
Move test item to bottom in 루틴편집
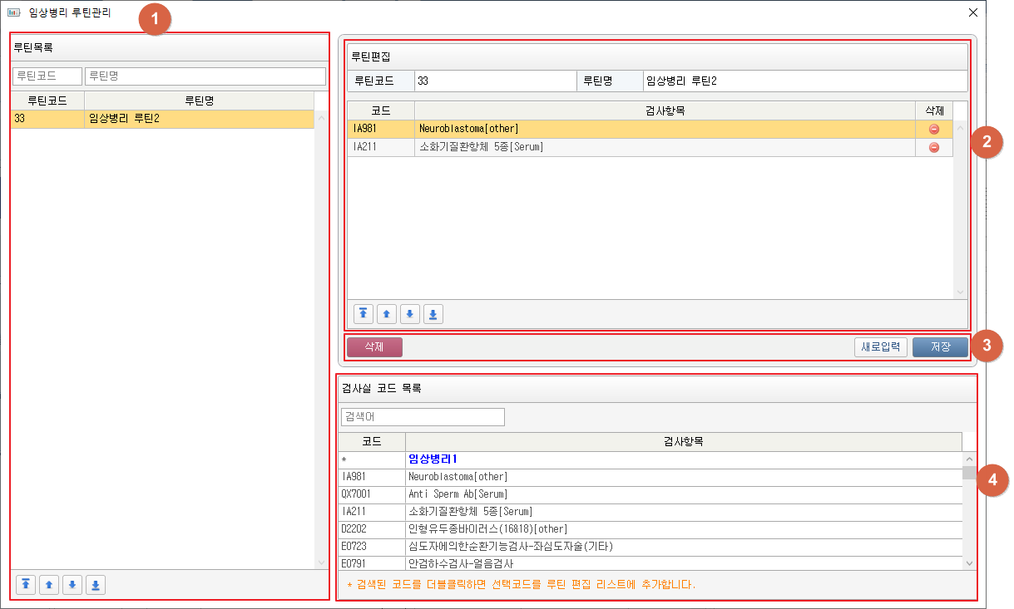[433, 314]
